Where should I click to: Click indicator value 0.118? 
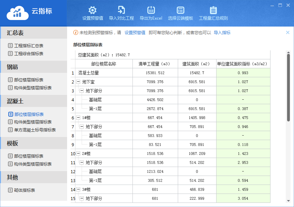pyautogui.click(x=243, y=145)
